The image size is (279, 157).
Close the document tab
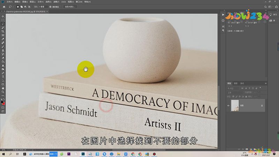[x=47, y=12]
